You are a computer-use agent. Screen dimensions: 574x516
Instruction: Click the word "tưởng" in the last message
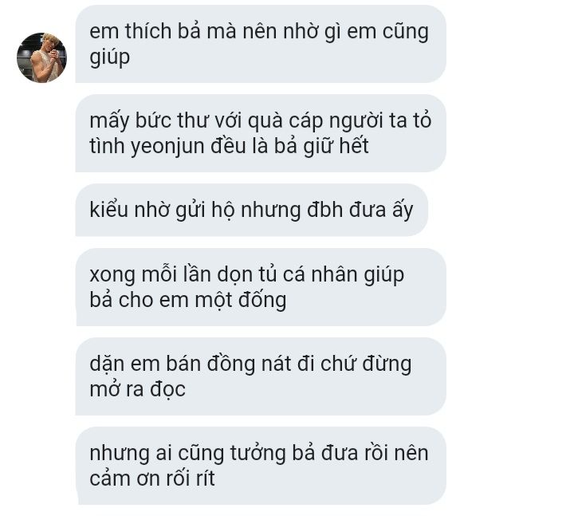click(258, 454)
